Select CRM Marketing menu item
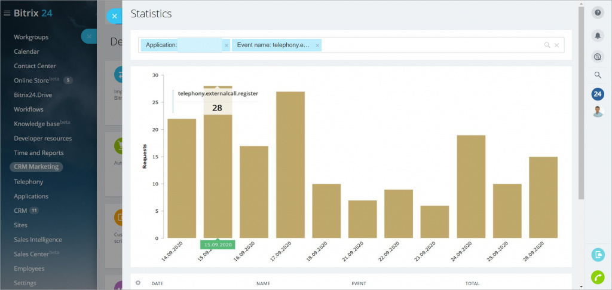Viewport: 612px width, 290px height. pyautogui.click(x=36, y=167)
